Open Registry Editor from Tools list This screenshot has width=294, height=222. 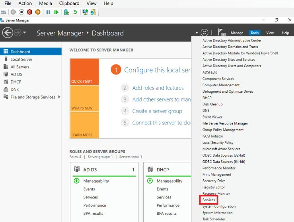pos(213,187)
